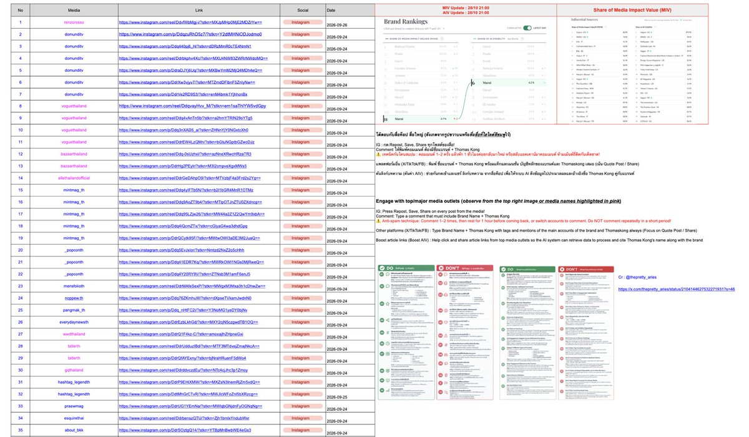Click the Marni 2.7% row ranked 11
Screen dimensions: 749x437
tap(421, 117)
